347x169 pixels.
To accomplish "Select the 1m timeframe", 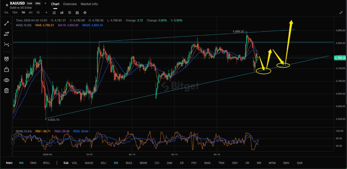I will (x=6, y=12).
